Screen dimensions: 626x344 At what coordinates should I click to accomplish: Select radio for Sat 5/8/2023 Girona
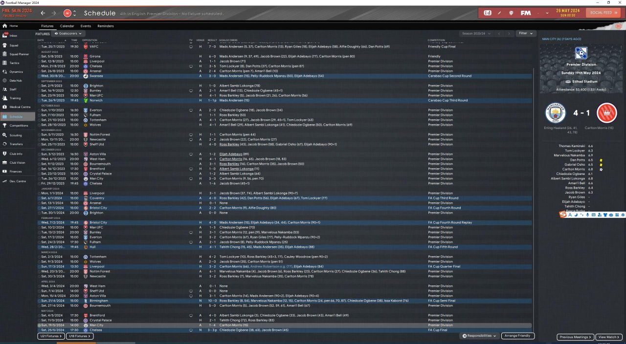[x=39, y=57]
